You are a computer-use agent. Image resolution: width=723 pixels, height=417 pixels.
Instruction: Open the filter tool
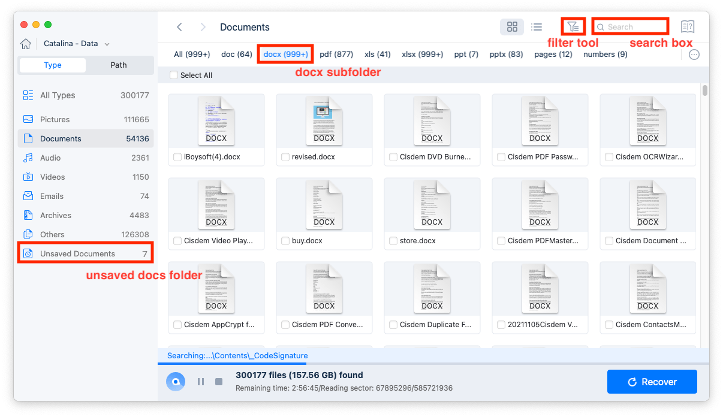point(573,26)
